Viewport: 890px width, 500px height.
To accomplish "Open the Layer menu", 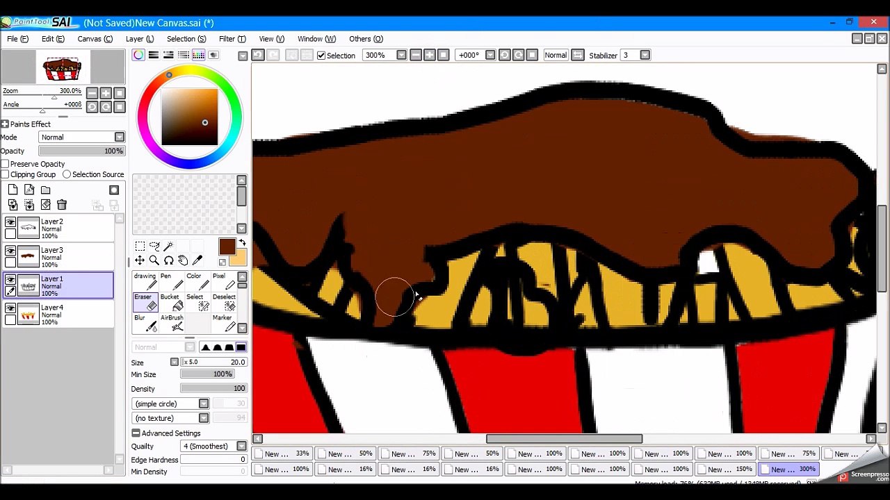I will click(140, 39).
